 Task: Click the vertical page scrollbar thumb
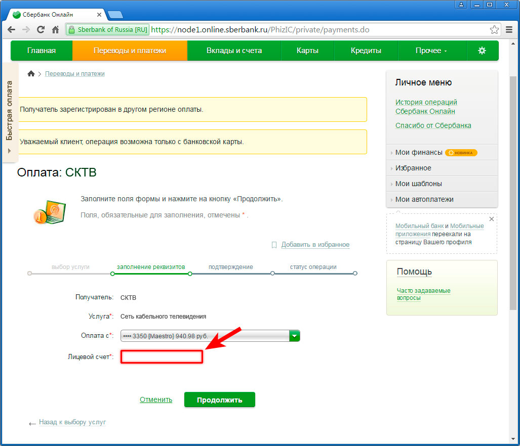[x=513, y=193]
